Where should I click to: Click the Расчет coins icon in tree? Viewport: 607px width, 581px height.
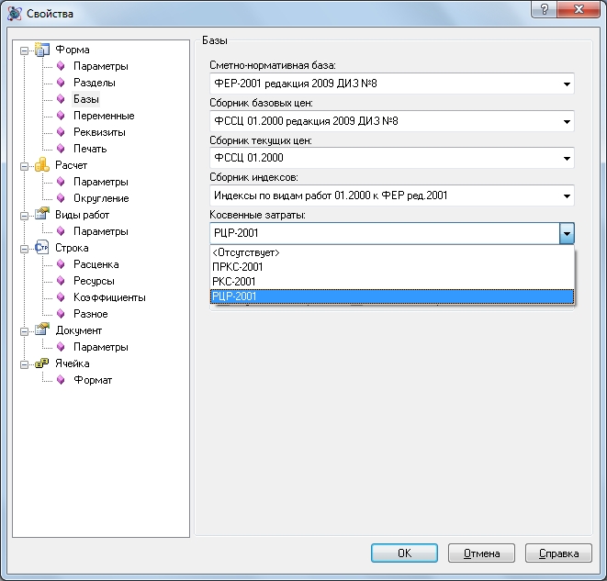click(41, 165)
